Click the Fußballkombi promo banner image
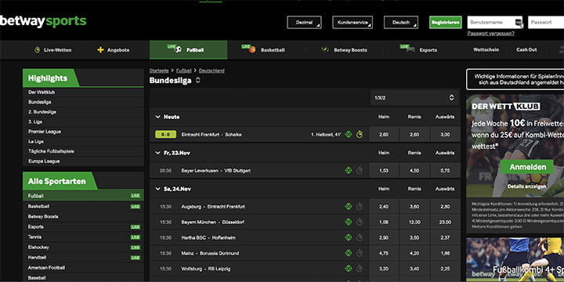 [x=515, y=260]
